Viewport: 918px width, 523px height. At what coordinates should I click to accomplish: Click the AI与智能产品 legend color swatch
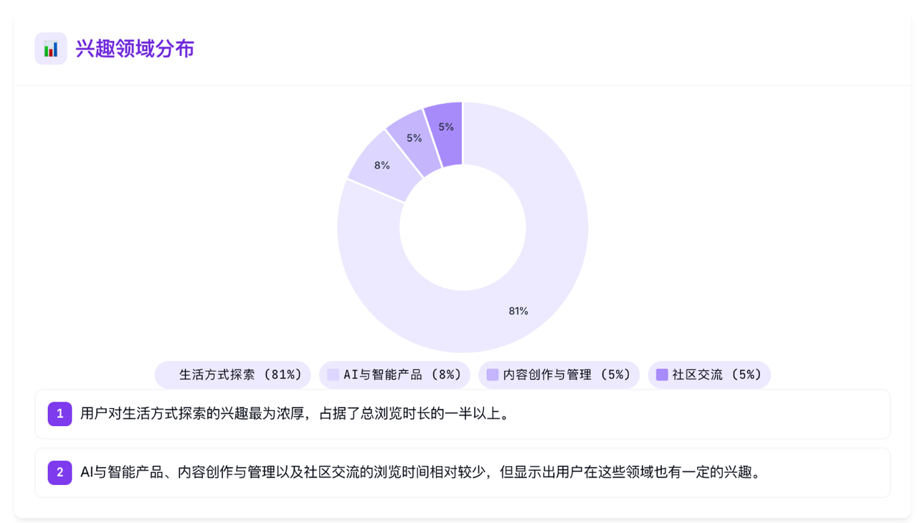click(333, 374)
